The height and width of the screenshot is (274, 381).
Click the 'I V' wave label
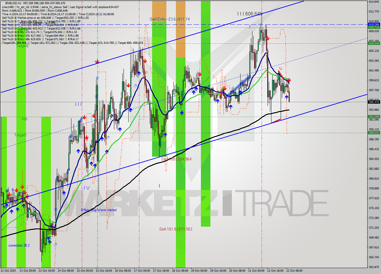pyautogui.click(x=87, y=188)
